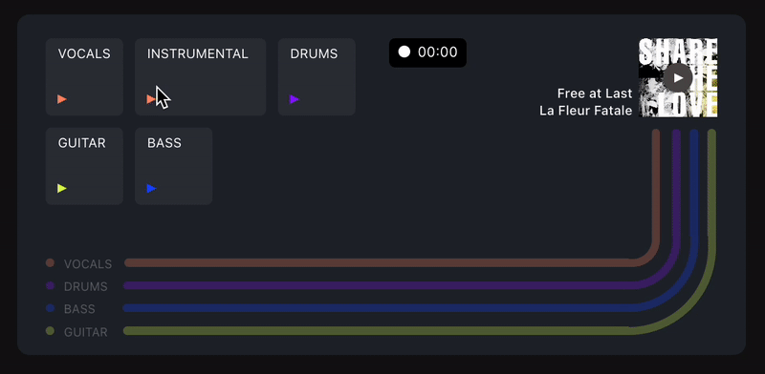Select the DRUMS card title
The height and width of the screenshot is (374, 765).
coord(314,54)
